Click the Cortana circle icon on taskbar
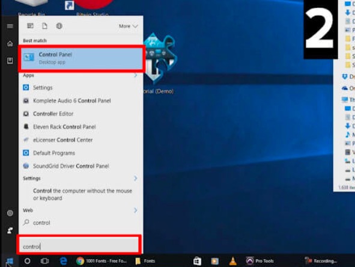This screenshot has height=267, width=355. [x=28, y=261]
